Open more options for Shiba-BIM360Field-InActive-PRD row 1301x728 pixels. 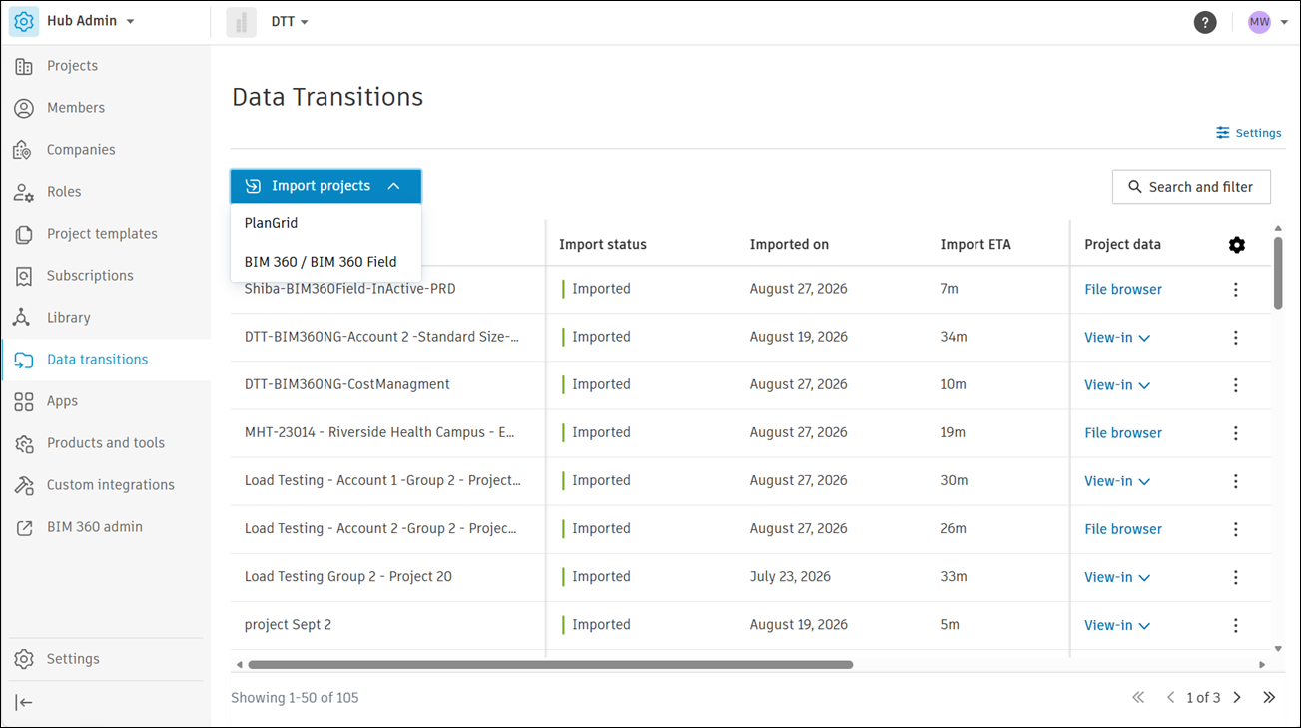[x=1236, y=290]
